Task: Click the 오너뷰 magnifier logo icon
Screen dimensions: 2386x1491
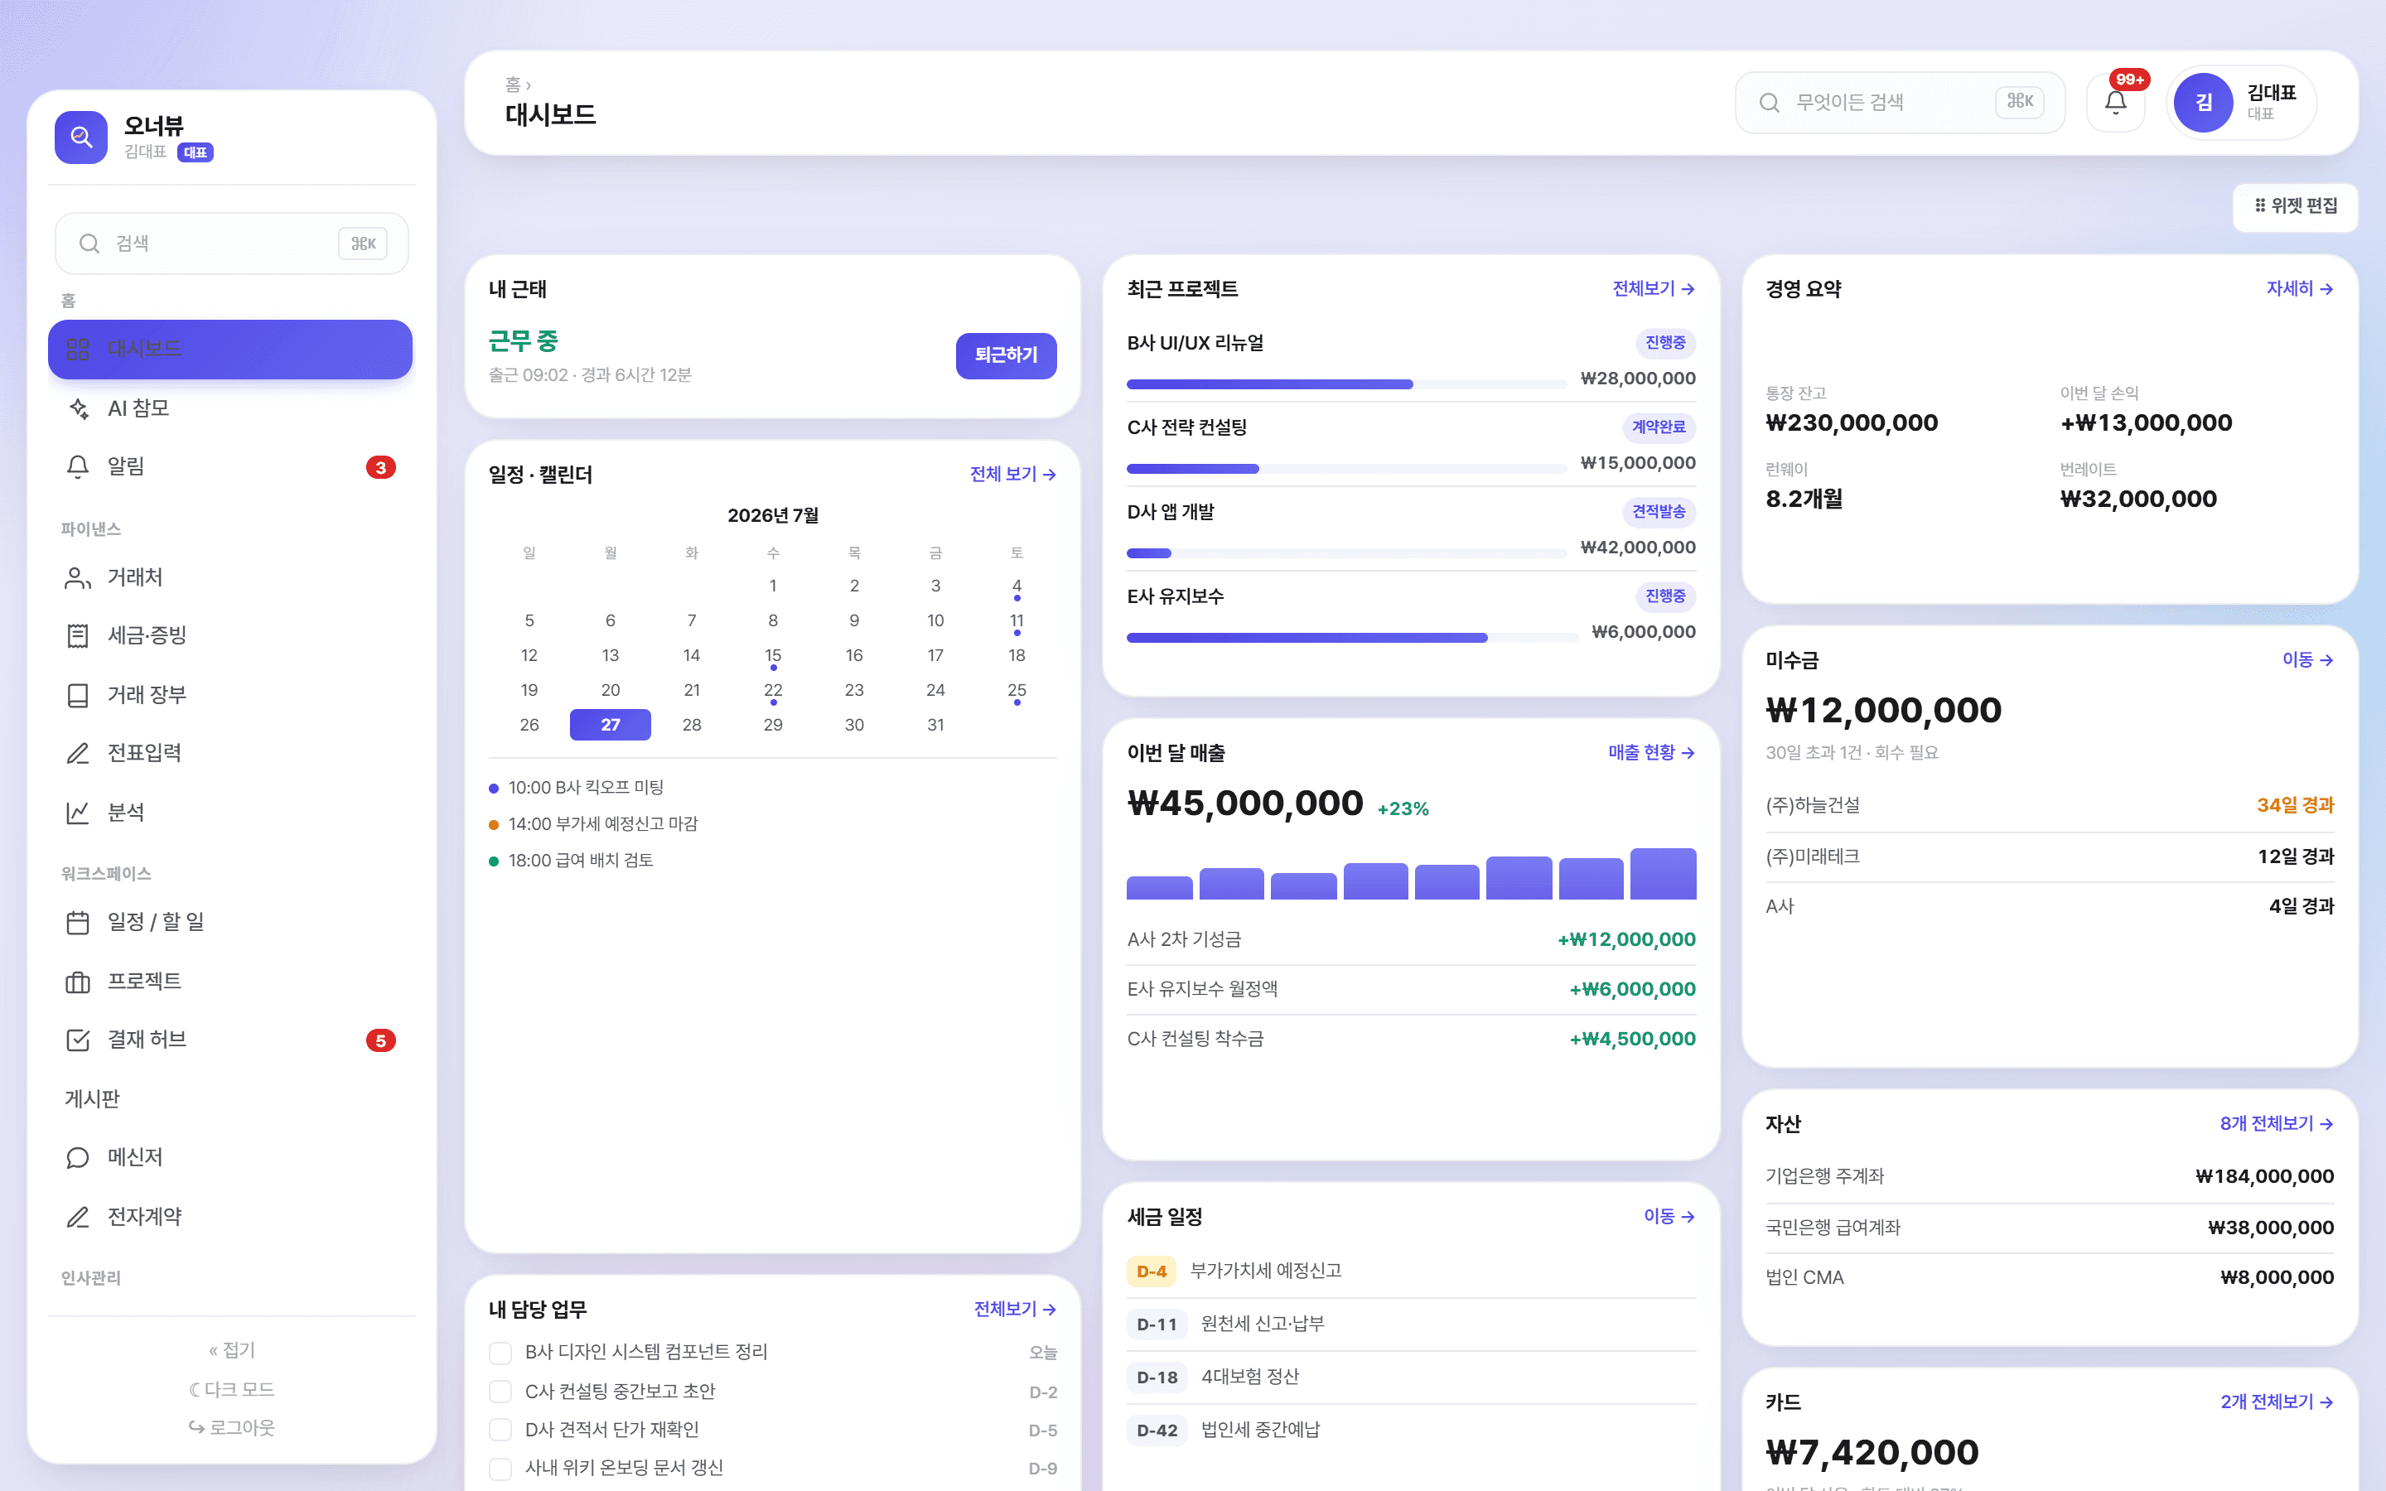Action: pyautogui.click(x=81, y=137)
